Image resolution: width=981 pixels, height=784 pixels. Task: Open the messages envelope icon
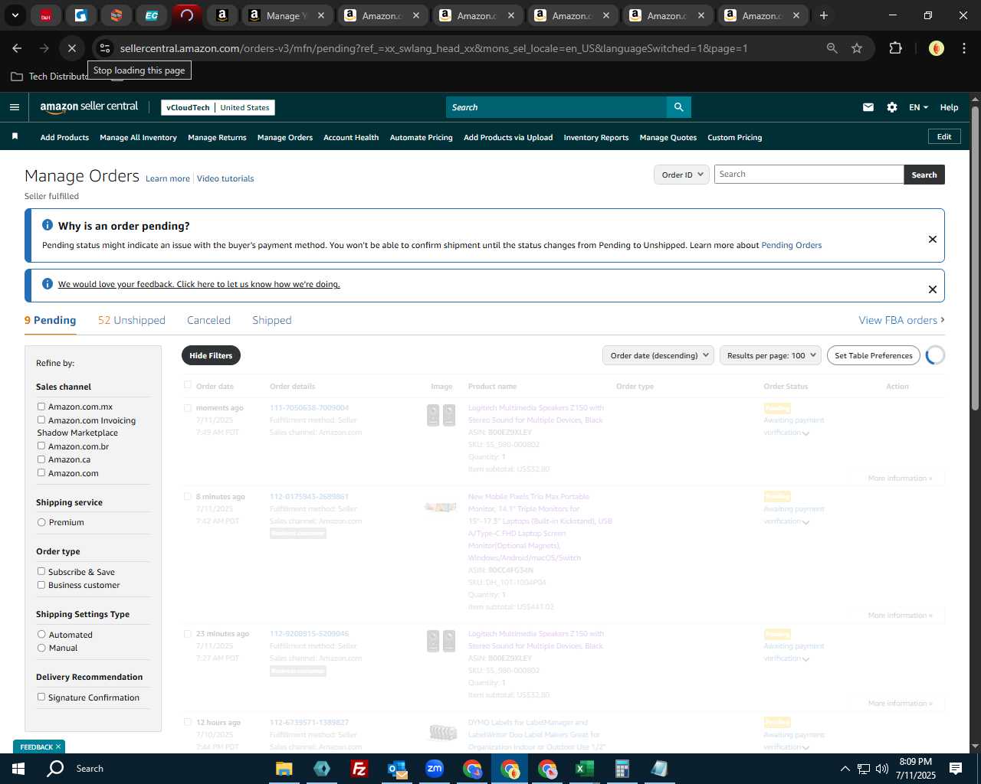pos(868,107)
